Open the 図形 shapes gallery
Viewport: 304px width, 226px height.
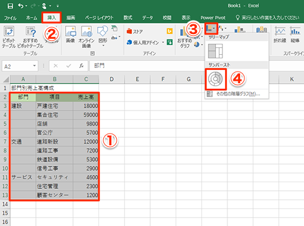[x=103, y=36]
